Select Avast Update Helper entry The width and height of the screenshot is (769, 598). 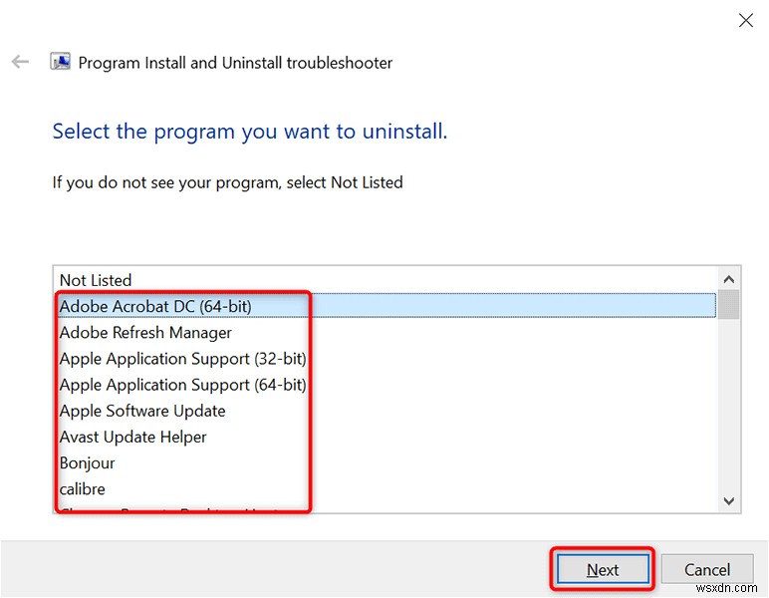(x=384, y=437)
